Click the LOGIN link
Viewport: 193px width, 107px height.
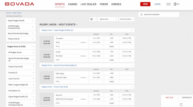click(x=157, y=4)
